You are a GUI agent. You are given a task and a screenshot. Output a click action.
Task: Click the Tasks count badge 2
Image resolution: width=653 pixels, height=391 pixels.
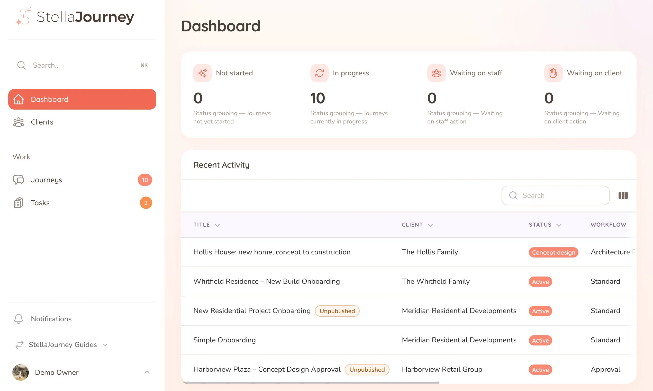pyautogui.click(x=146, y=203)
